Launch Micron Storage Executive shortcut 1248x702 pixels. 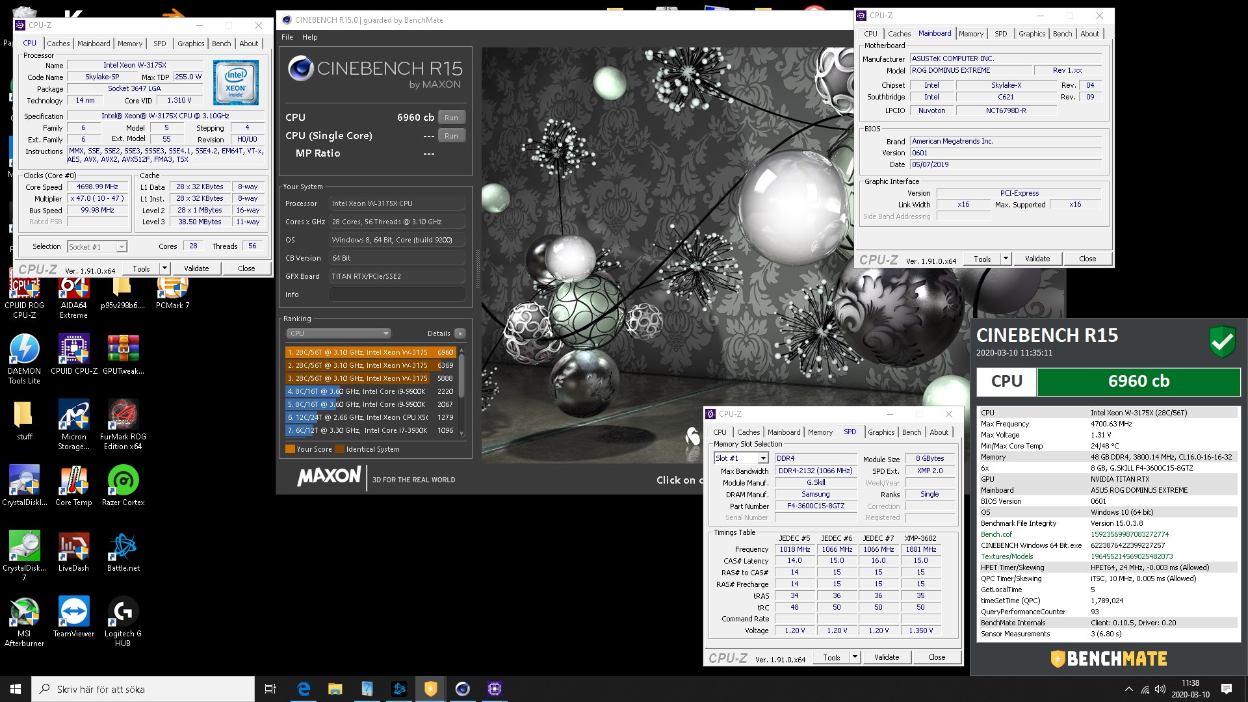pos(73,424)
